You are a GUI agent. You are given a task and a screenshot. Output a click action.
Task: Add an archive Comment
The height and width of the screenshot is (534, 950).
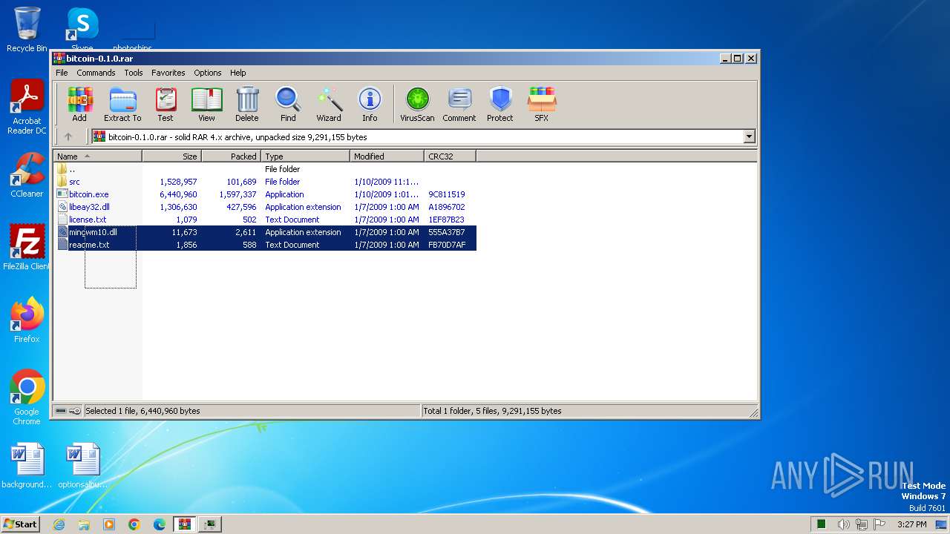459,104
